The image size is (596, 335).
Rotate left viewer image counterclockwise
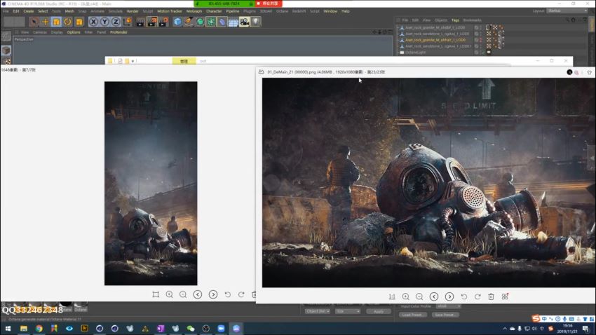[x=228, y=294]
